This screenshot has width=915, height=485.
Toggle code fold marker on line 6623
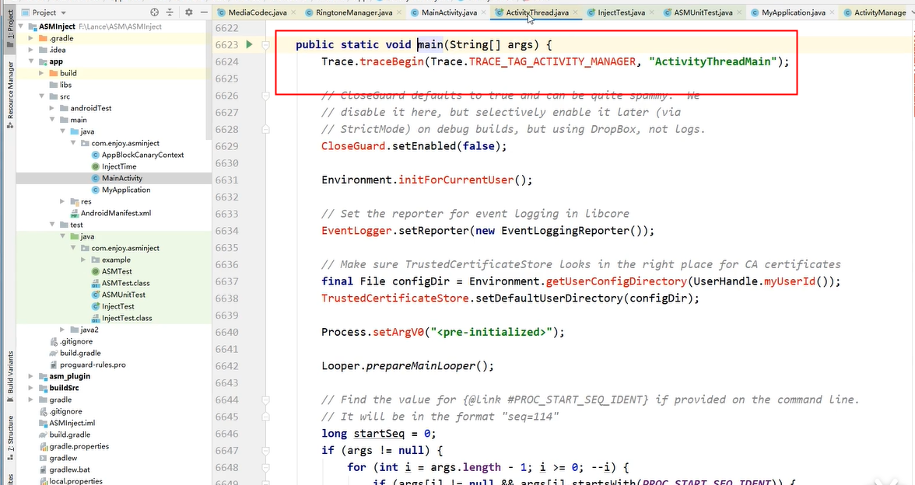point(265,45)
